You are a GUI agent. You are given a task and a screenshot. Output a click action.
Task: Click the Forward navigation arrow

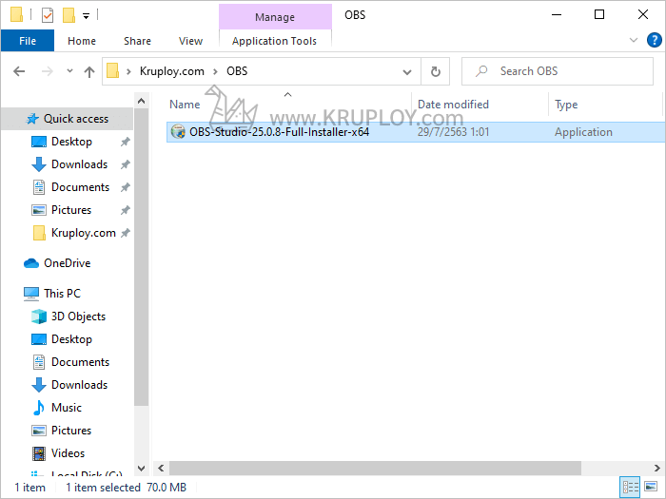coord(48,71)
